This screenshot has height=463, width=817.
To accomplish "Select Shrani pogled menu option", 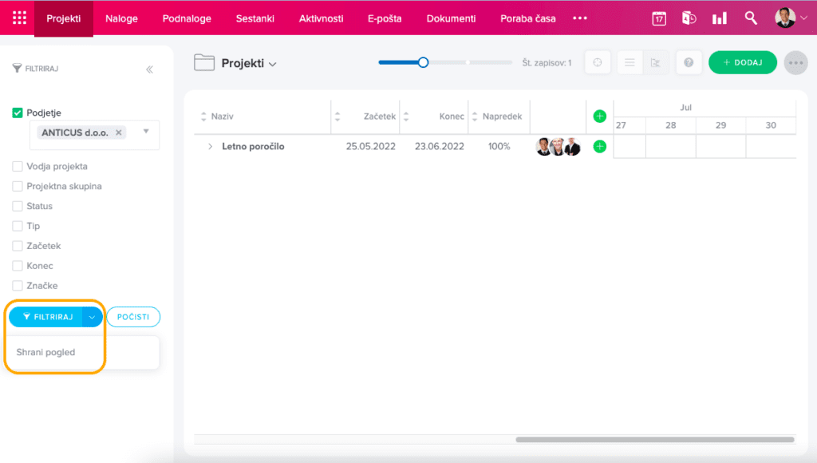I will (46, 352).
